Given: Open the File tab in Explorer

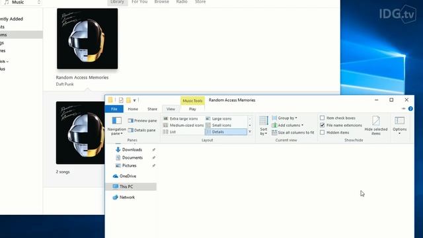Looking at the screenshot, I should (114, 109).
